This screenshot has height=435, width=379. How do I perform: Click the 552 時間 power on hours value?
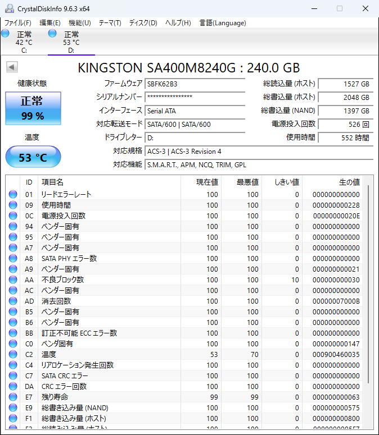pyautogui.click(x=346, y=138)
